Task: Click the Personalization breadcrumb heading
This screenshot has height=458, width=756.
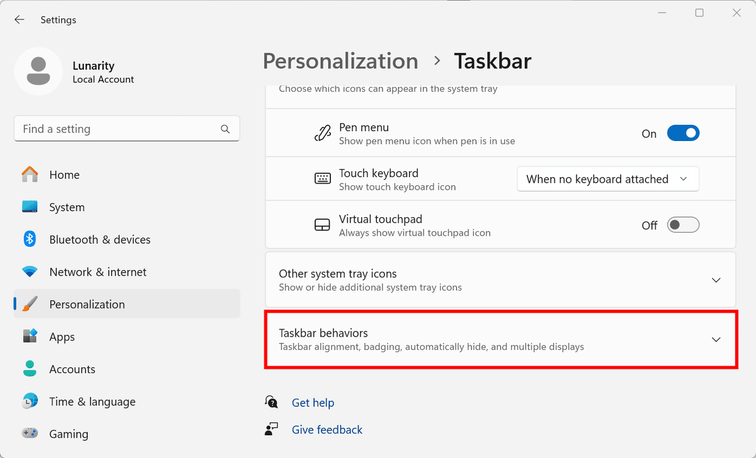Action: pos(340,61)
